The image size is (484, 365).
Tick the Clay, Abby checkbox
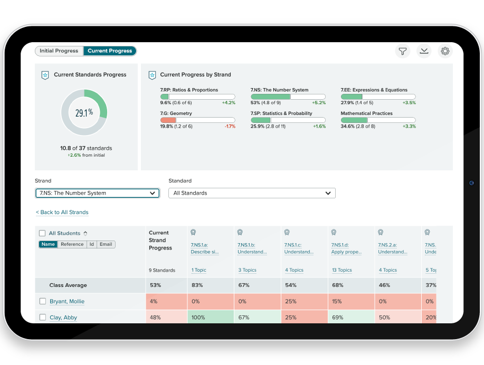(x=43, y=318)
